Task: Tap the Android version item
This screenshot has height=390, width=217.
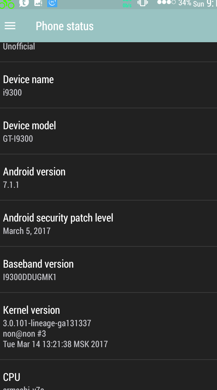Action: coord(109,177)
